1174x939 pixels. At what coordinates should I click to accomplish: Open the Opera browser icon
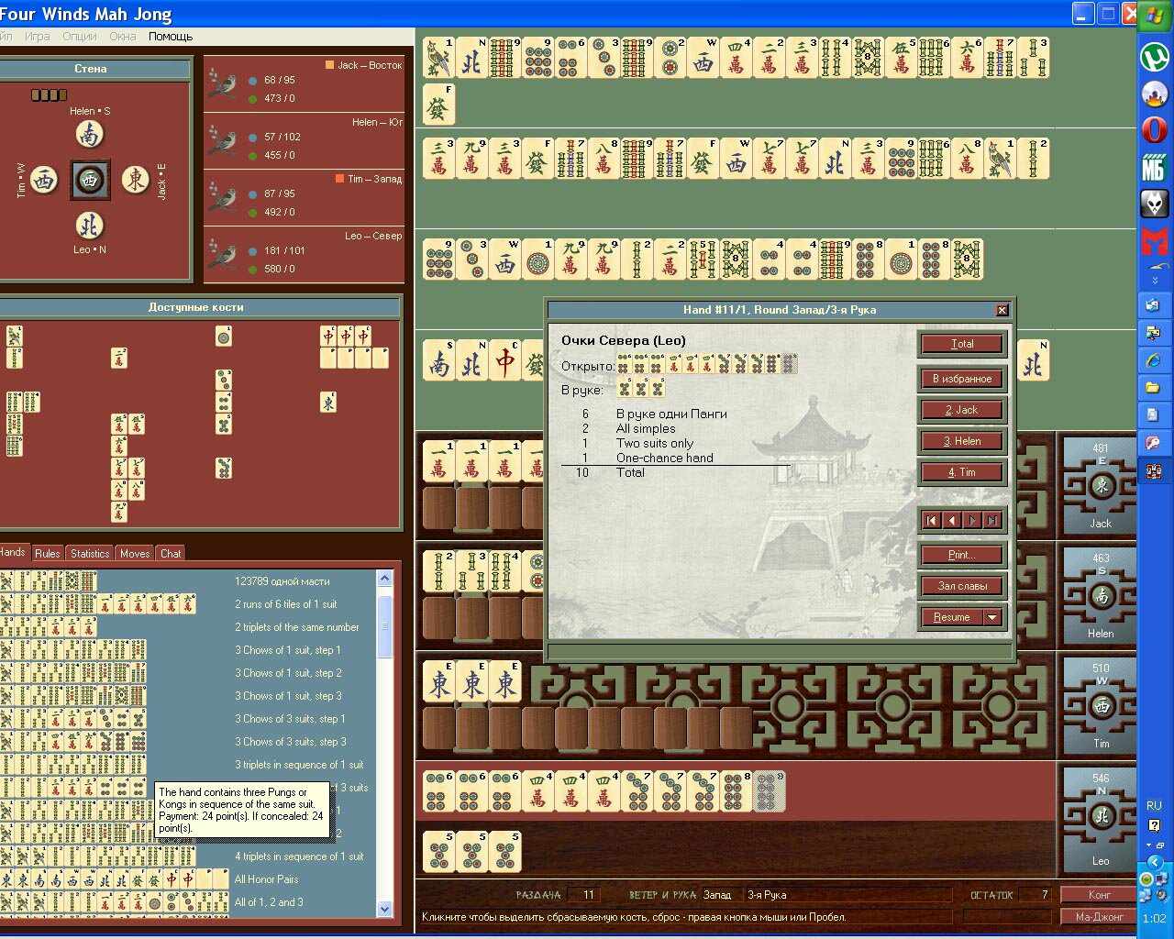tap(1155, 130)
